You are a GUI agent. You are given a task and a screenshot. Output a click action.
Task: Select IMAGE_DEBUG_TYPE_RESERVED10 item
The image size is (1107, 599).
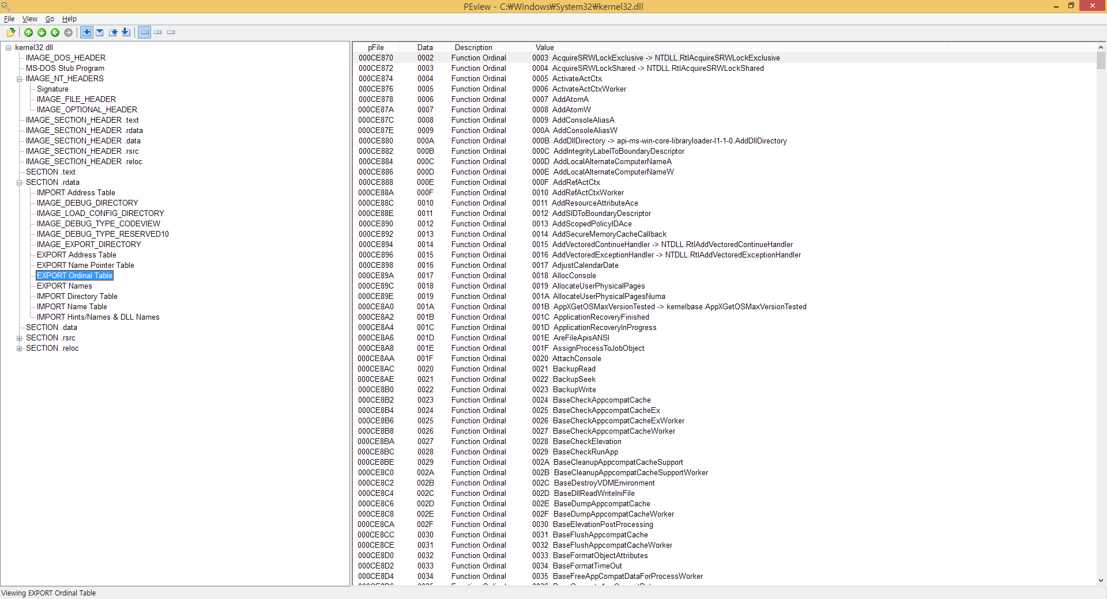pyautogui.click(x=103, y=234)
